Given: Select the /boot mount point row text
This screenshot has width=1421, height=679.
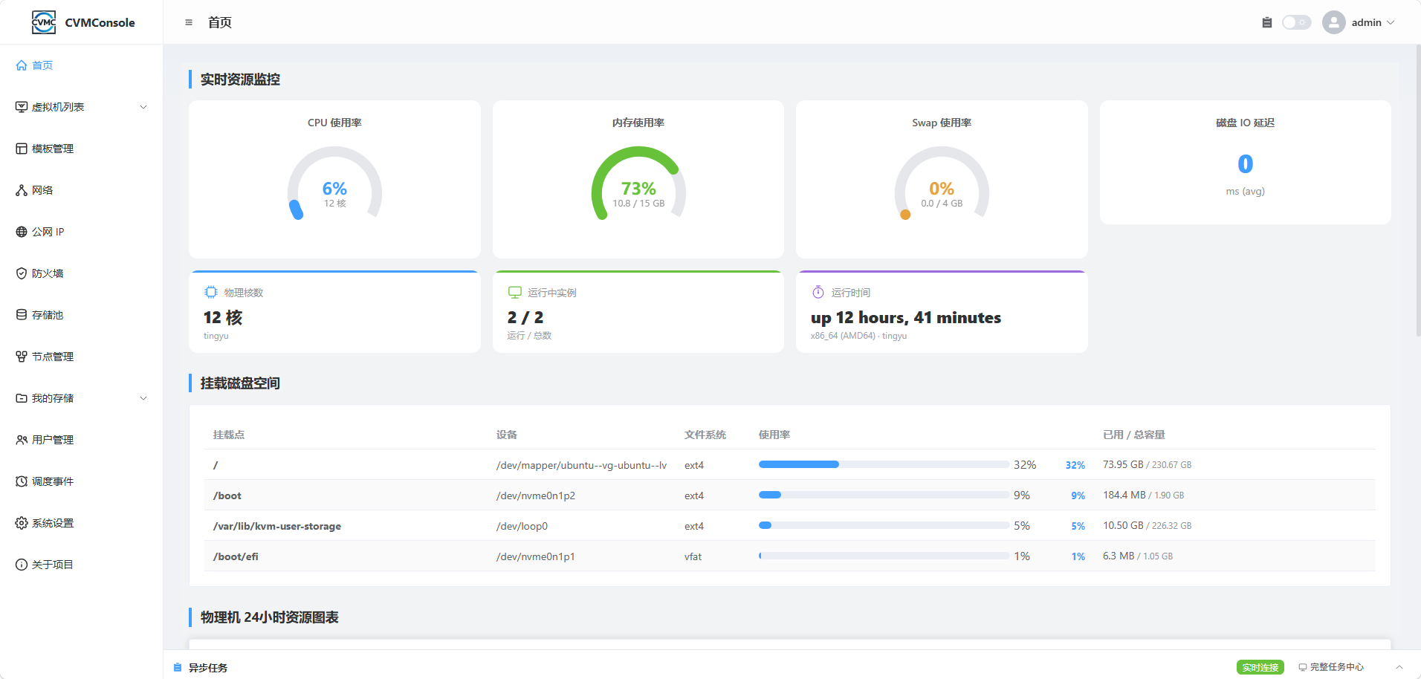Looking at the screenshot, I should pos(227,496).
